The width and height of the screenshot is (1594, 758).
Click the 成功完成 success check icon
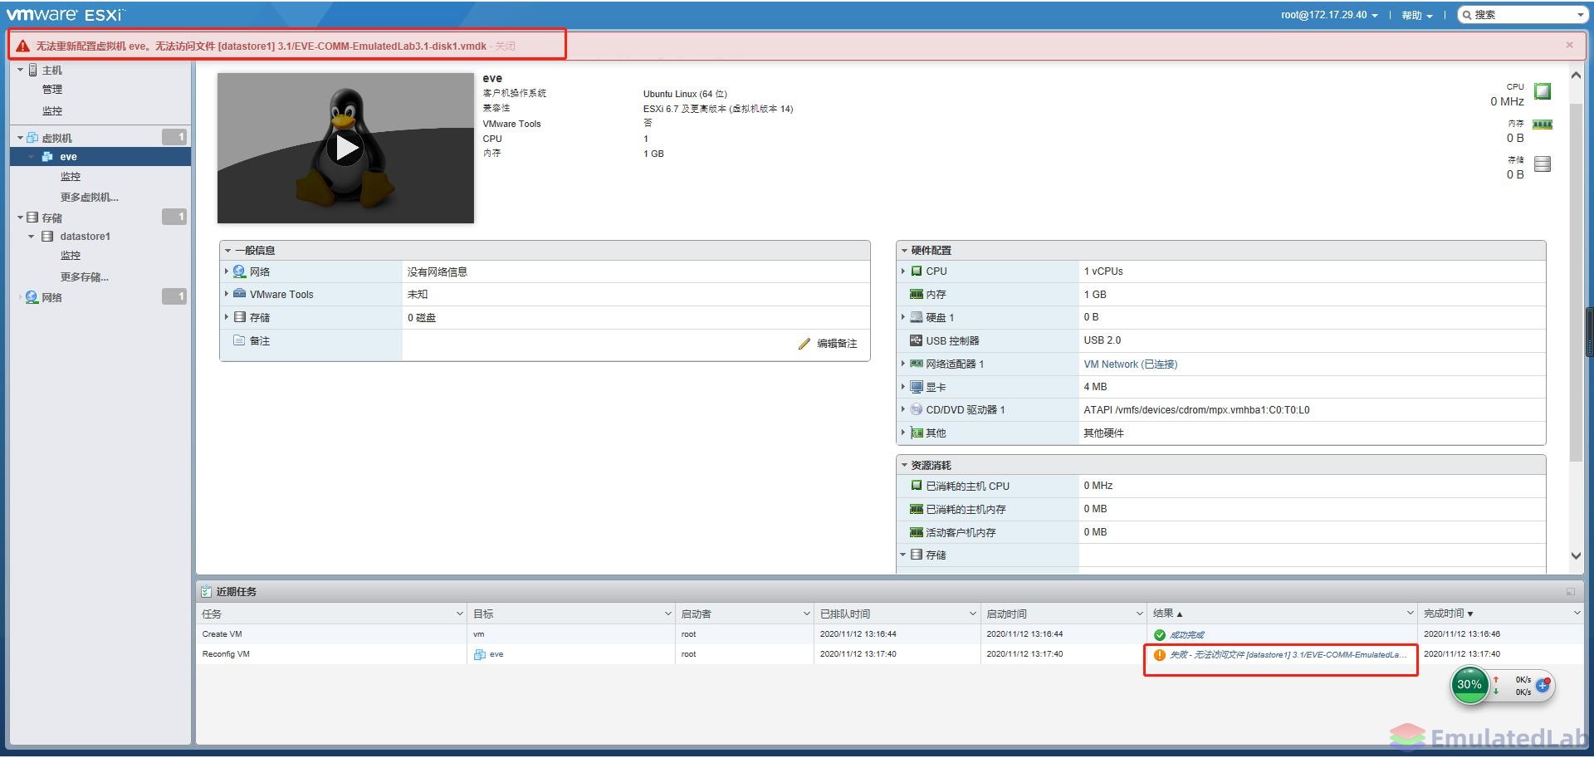point(1160,635)
